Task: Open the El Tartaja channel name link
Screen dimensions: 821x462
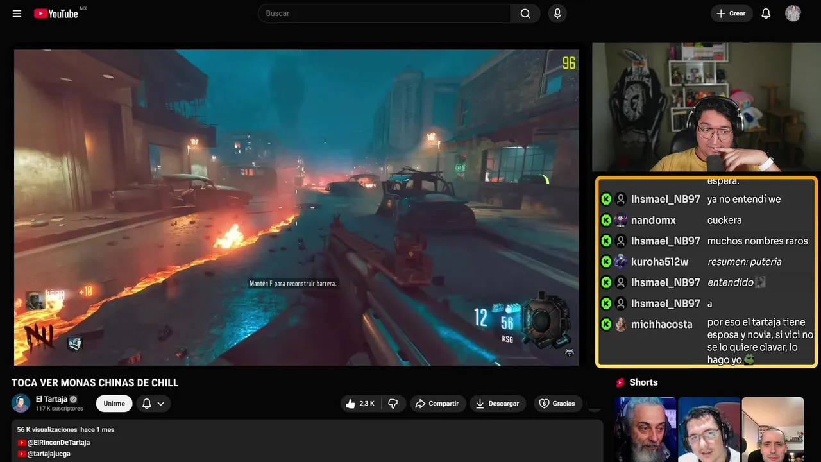Action: pos(51,399)
